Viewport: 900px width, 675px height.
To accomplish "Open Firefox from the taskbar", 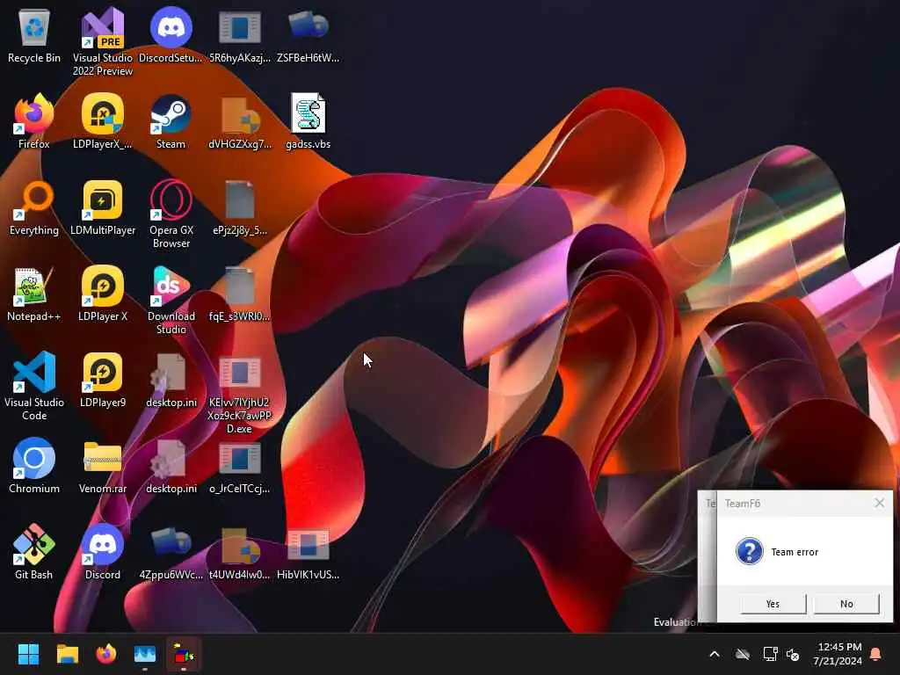I will tap(105, 654).
